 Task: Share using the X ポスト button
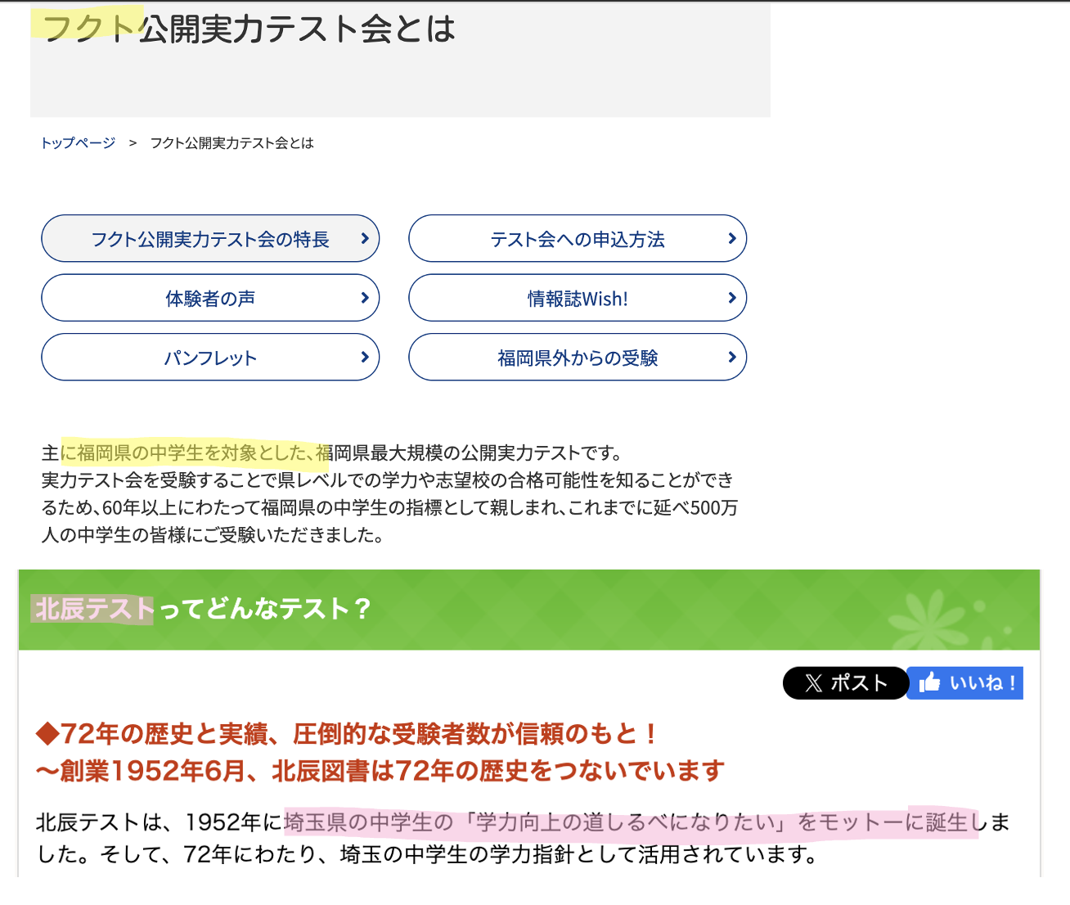click(x=845, y=683)
